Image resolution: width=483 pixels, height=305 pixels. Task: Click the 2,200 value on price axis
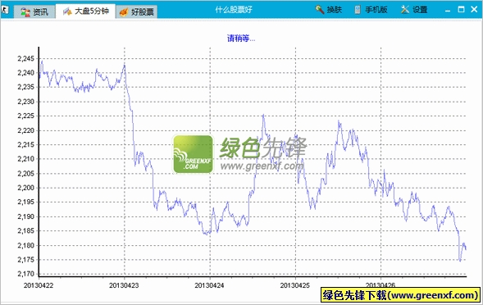tap(26, 188)
